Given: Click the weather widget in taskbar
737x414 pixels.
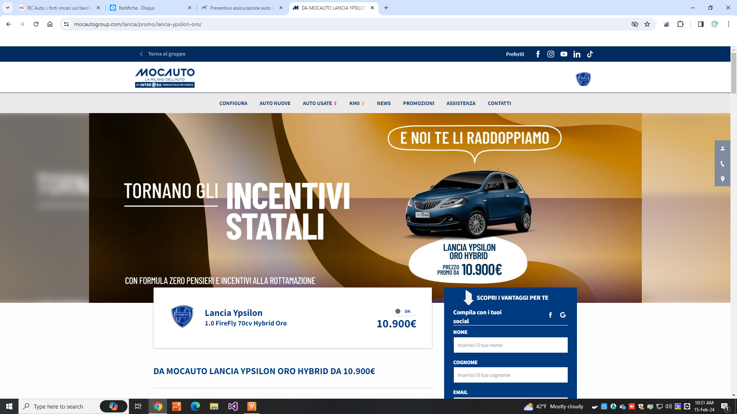Looking at the screenshot, I should 554,406.
